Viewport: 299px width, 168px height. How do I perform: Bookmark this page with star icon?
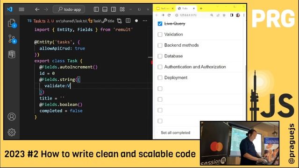pyautogui.click(x=224, y=15)
